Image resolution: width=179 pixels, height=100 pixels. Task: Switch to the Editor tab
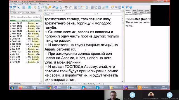142,12
